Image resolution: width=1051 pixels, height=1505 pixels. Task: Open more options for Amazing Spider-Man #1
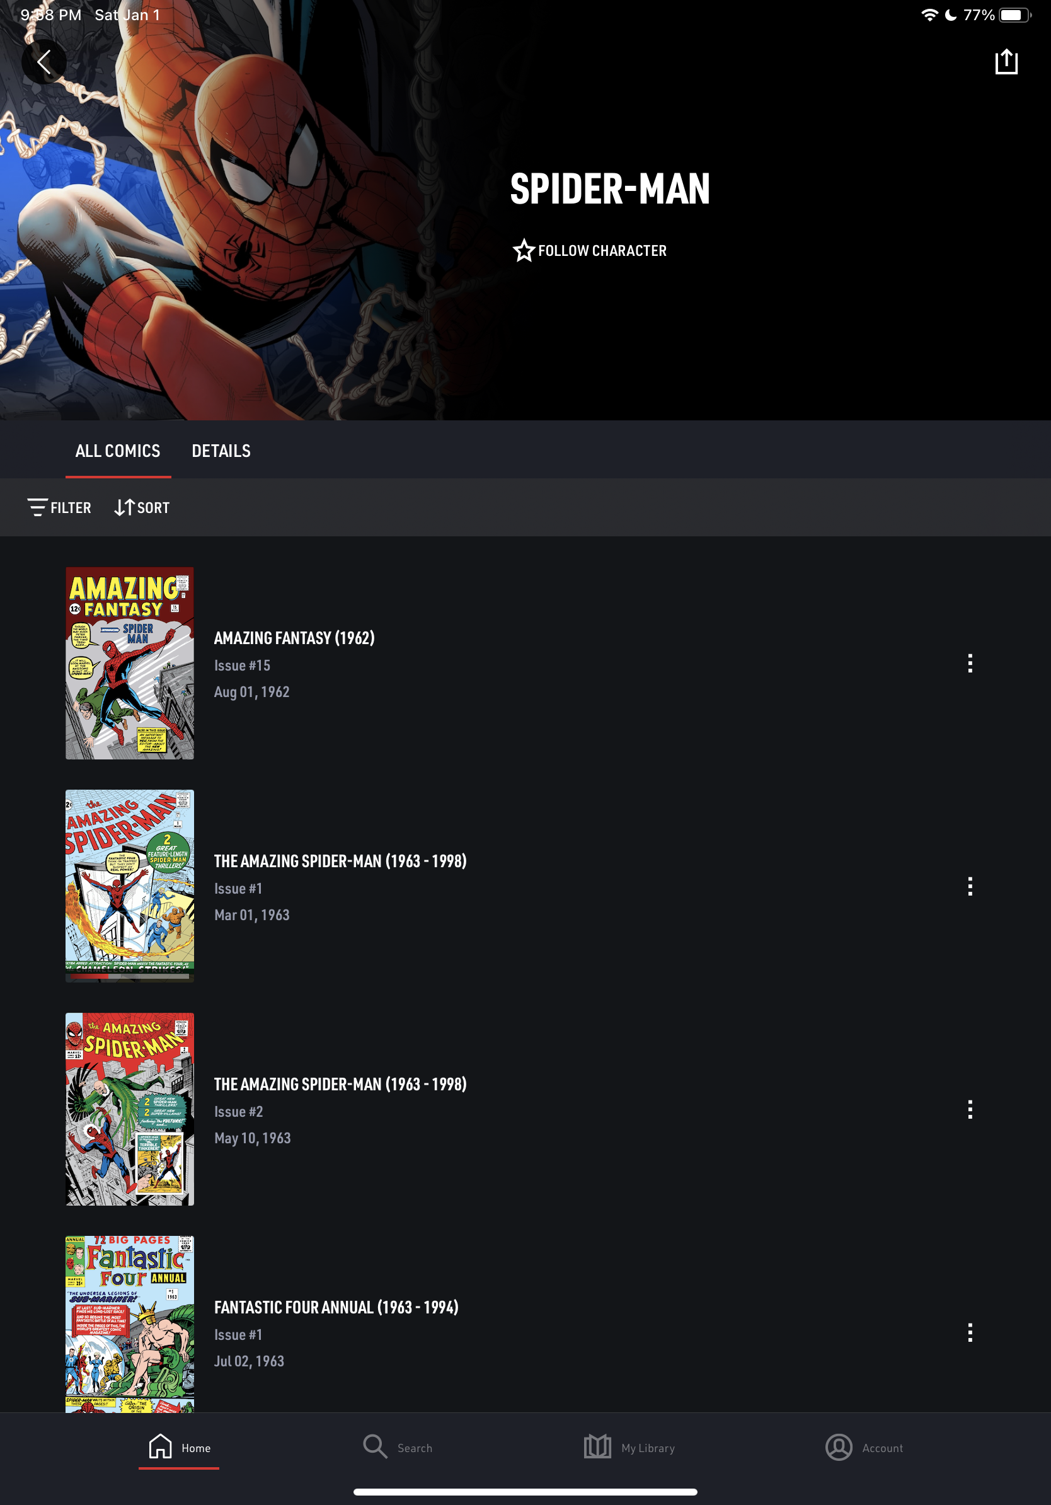click(970, 886)
